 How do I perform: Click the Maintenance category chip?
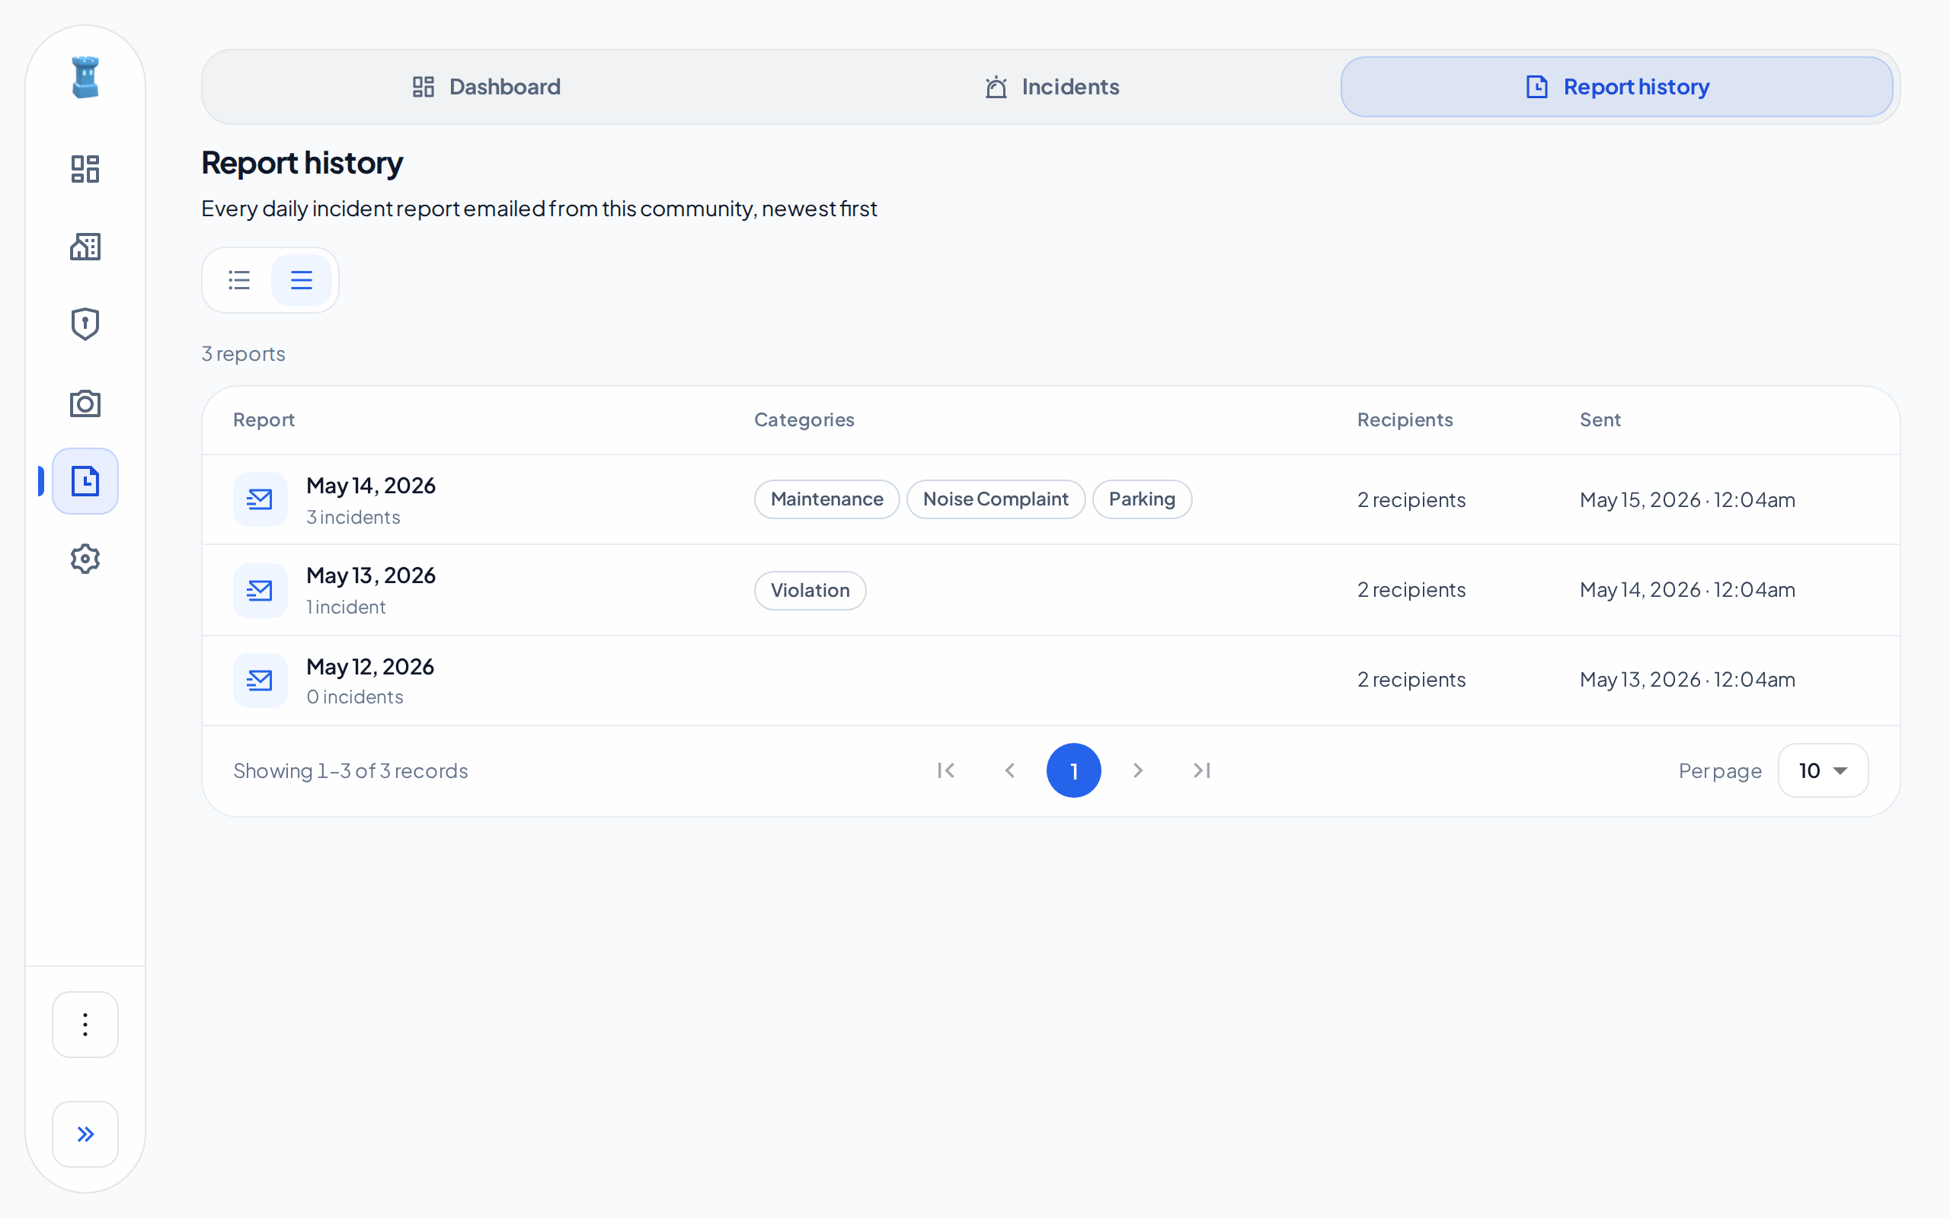point(826,499)
